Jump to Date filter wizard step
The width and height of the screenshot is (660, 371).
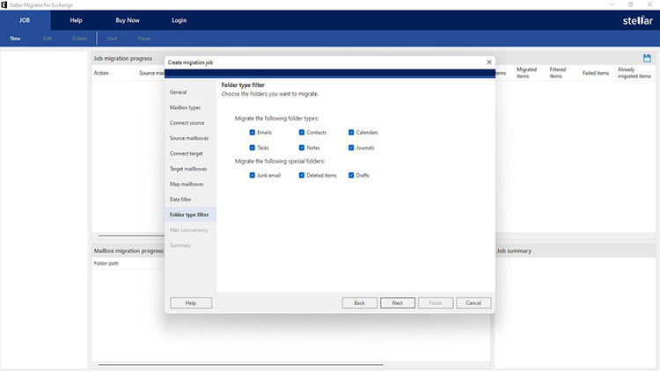point(180,199)
